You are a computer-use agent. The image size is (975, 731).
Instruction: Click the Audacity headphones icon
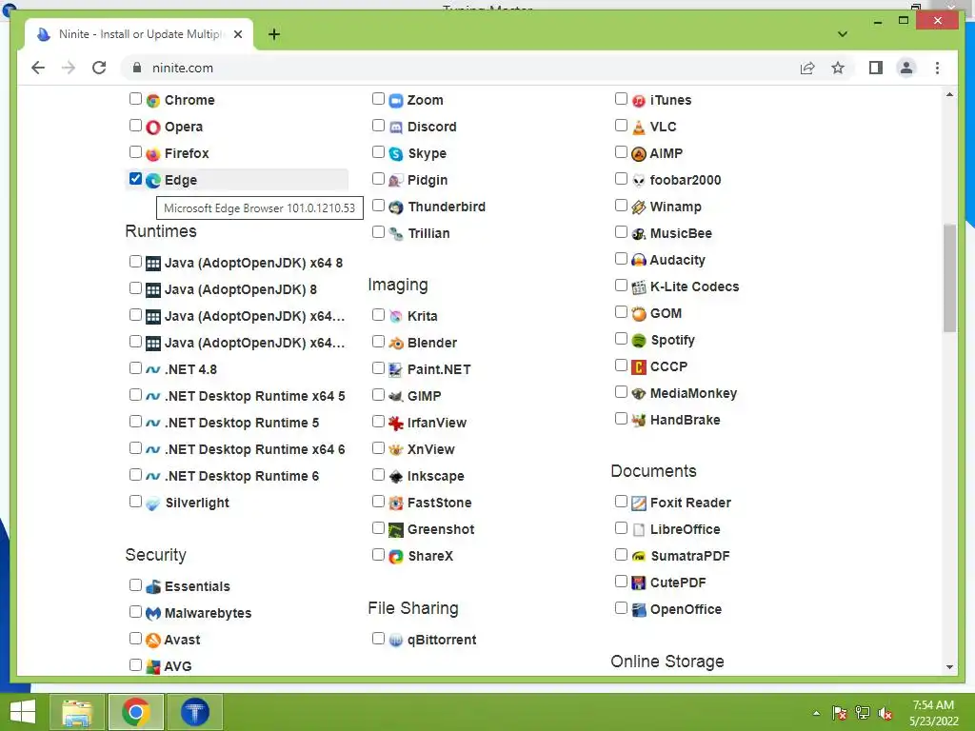[x=639, y=261]
